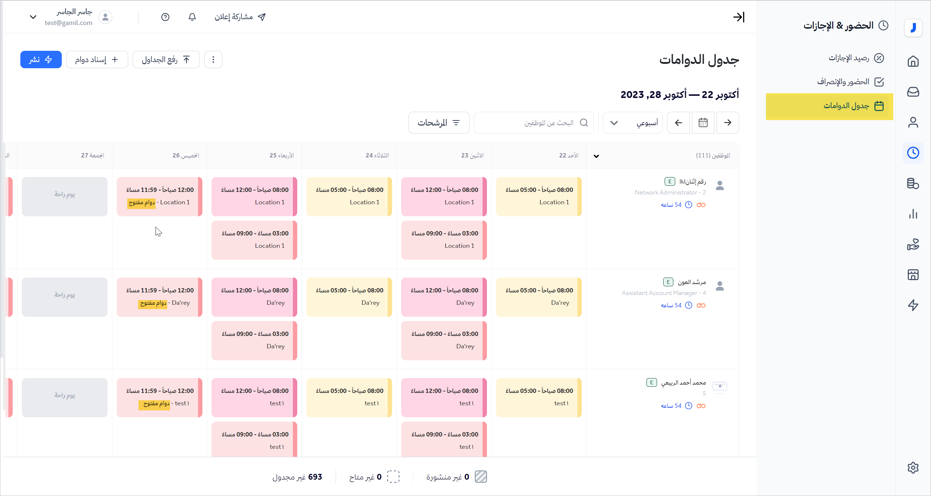Click the notifications bell icon
Screen dimensions: 931x496
click(x=192, y=17)
